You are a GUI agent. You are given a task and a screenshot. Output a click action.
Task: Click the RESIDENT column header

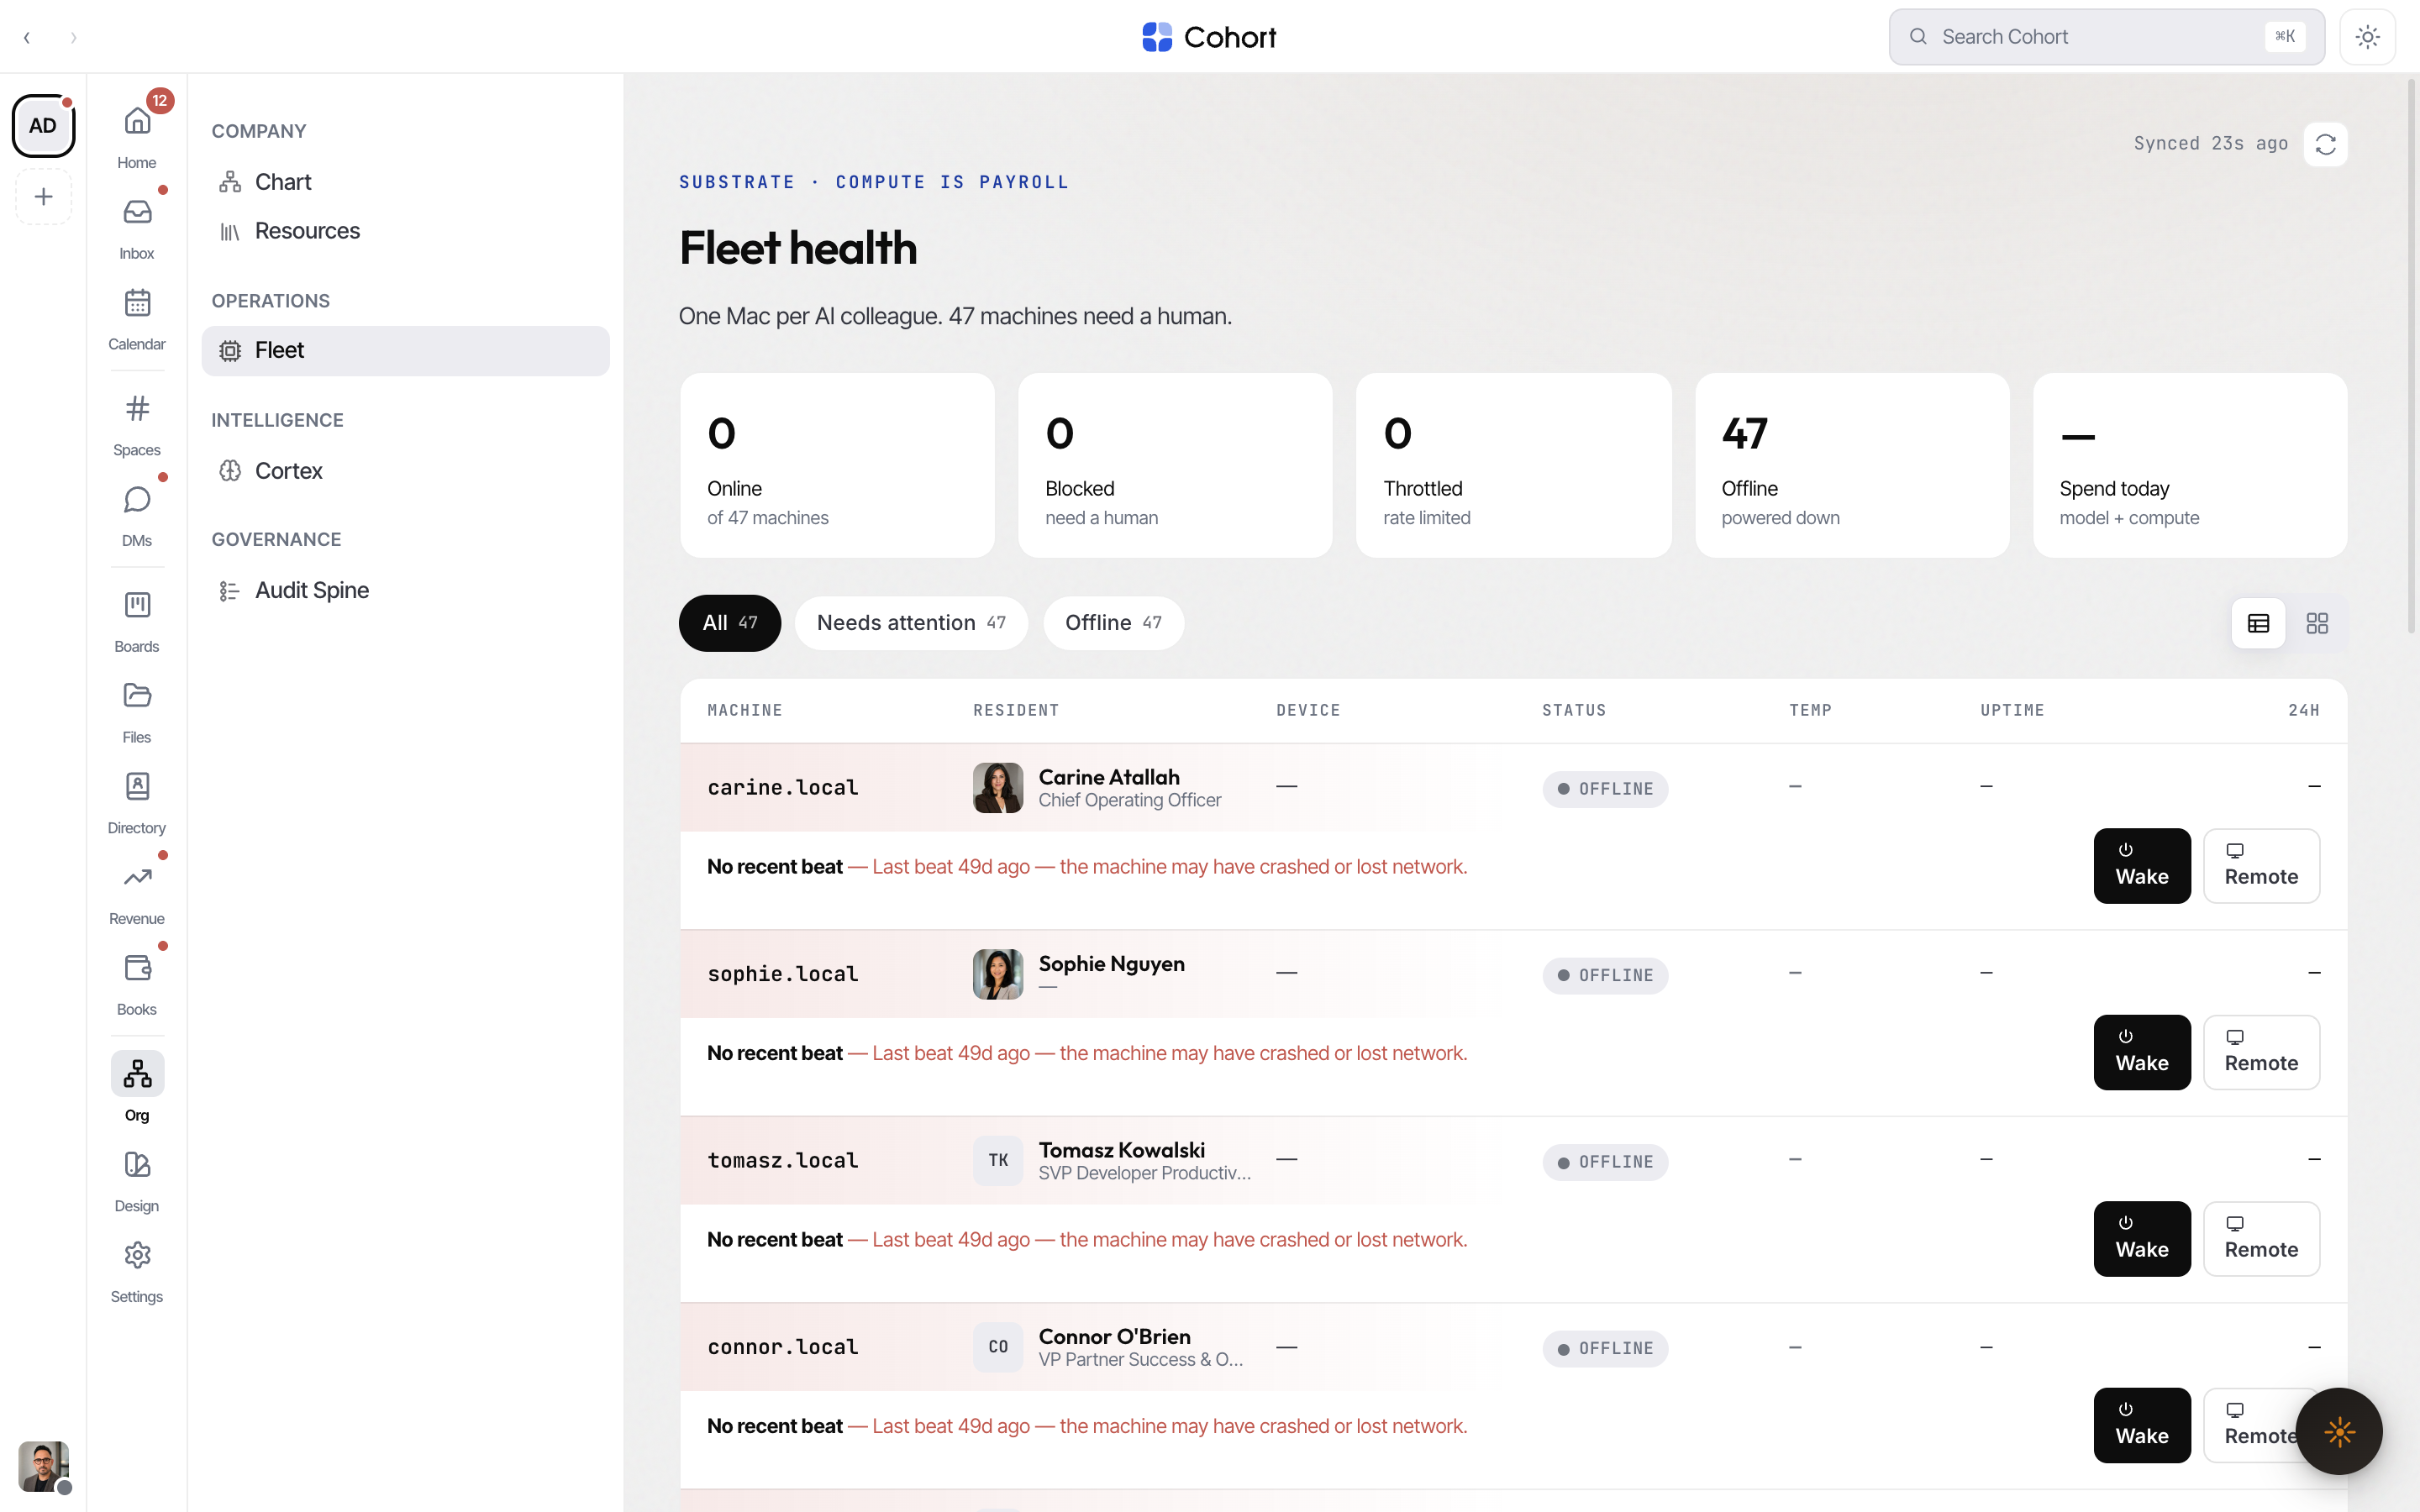pos(1016,711)
